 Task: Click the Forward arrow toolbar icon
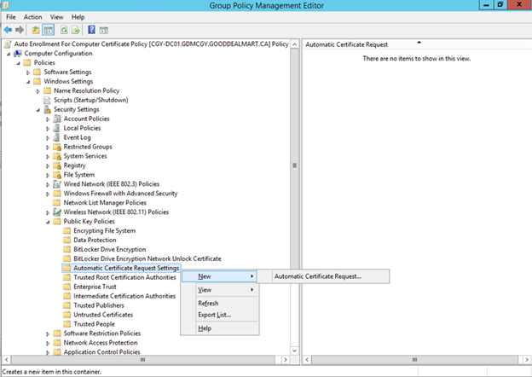click(20, 29)
